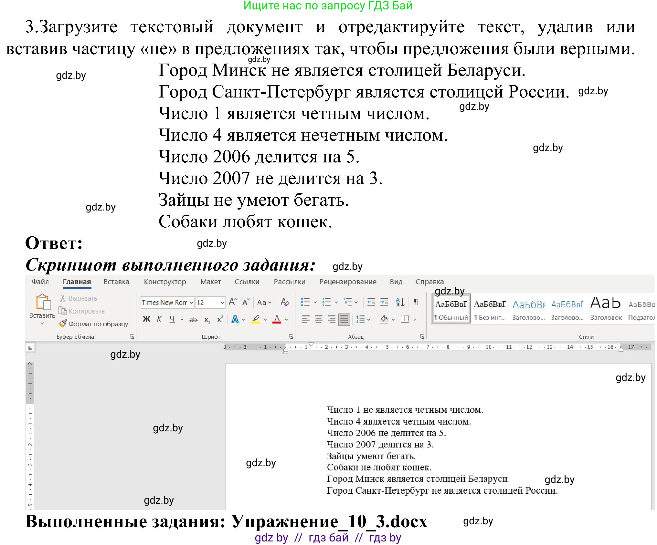The height and width of the screenshot is (545, 657).
Task: Enable justified text alignment
Action: 344,319
